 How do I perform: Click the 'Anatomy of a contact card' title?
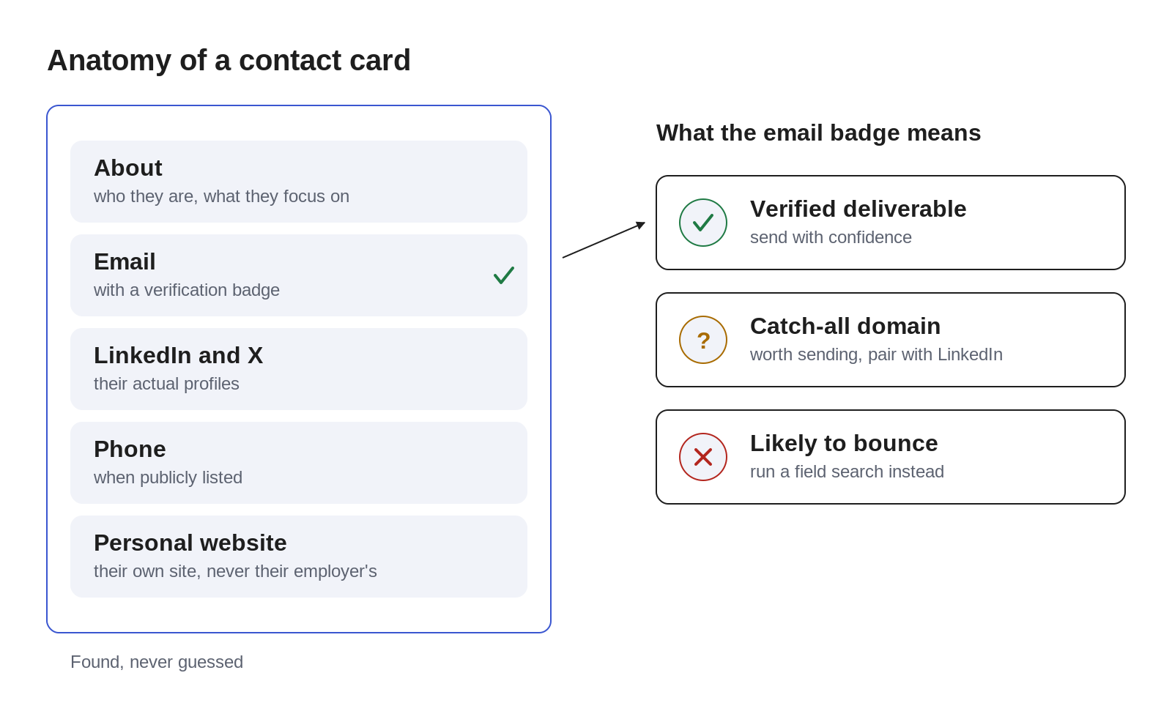tap(229, 60)
